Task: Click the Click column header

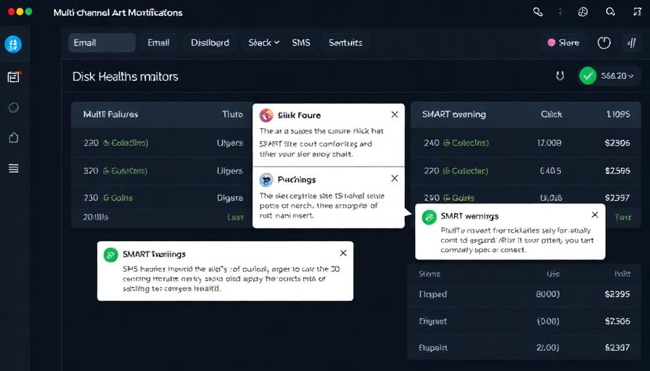Action: 551,114
